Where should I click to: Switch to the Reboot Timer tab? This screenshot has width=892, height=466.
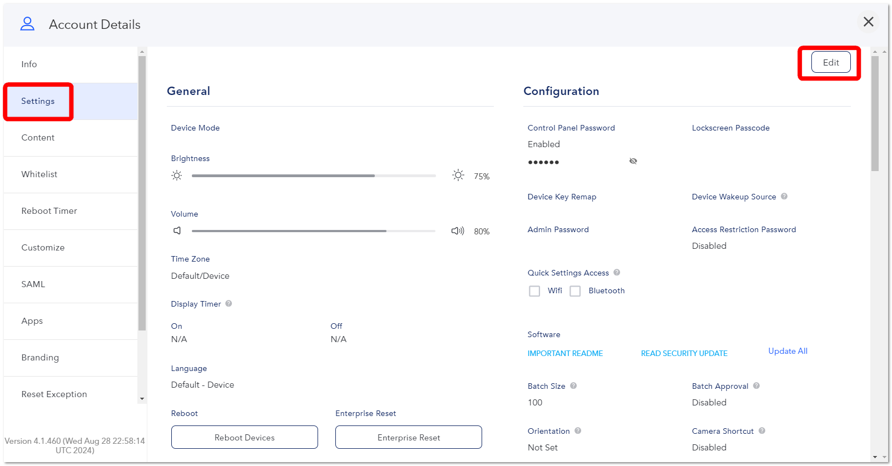click(x=71, y=211)
